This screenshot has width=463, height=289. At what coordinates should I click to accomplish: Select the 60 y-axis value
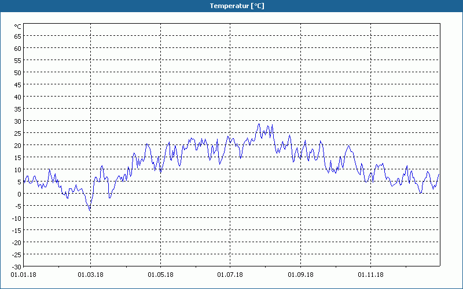(18, 49)
